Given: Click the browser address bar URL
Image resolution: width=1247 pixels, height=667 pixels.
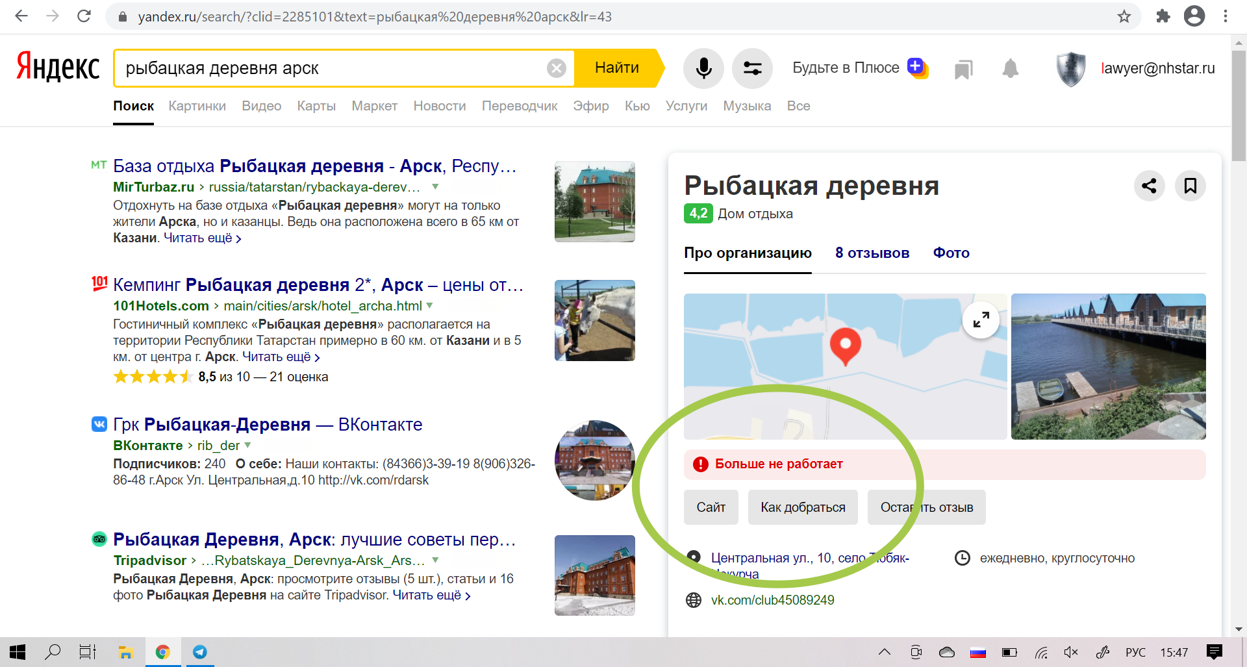Looking at the screenshot, I should [x=375, y=17].
